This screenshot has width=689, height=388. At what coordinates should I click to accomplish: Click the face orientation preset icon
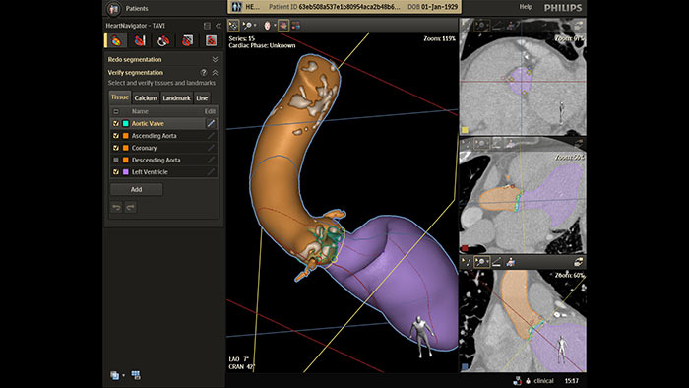[267, 26]
